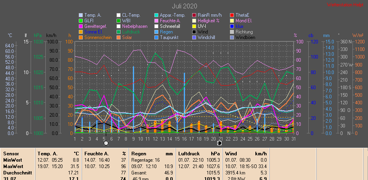This screenshot has width=368, height=180.
Task: Click the Gesamt: rain total label
Action: (x=139, y=173)
